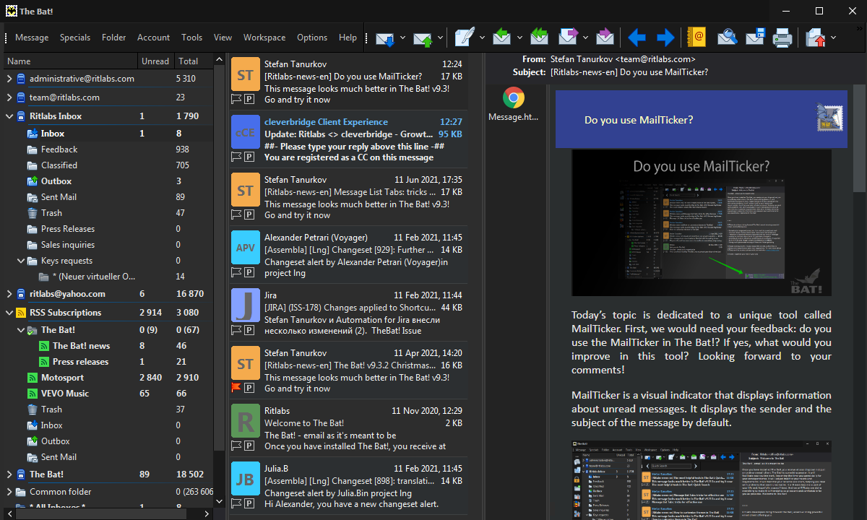867x520 pixels.
Task: Toggle the parked P marker on Ritlabs Welcome message
Action: 249,445
